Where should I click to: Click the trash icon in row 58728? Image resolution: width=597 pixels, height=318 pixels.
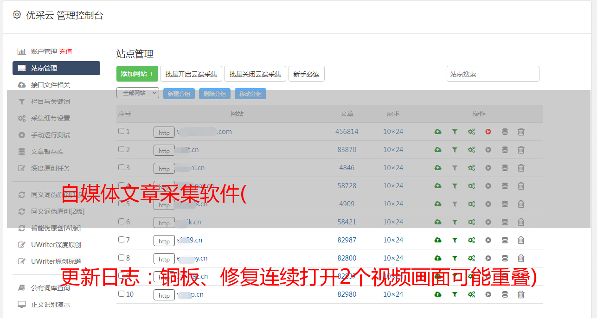521,186
